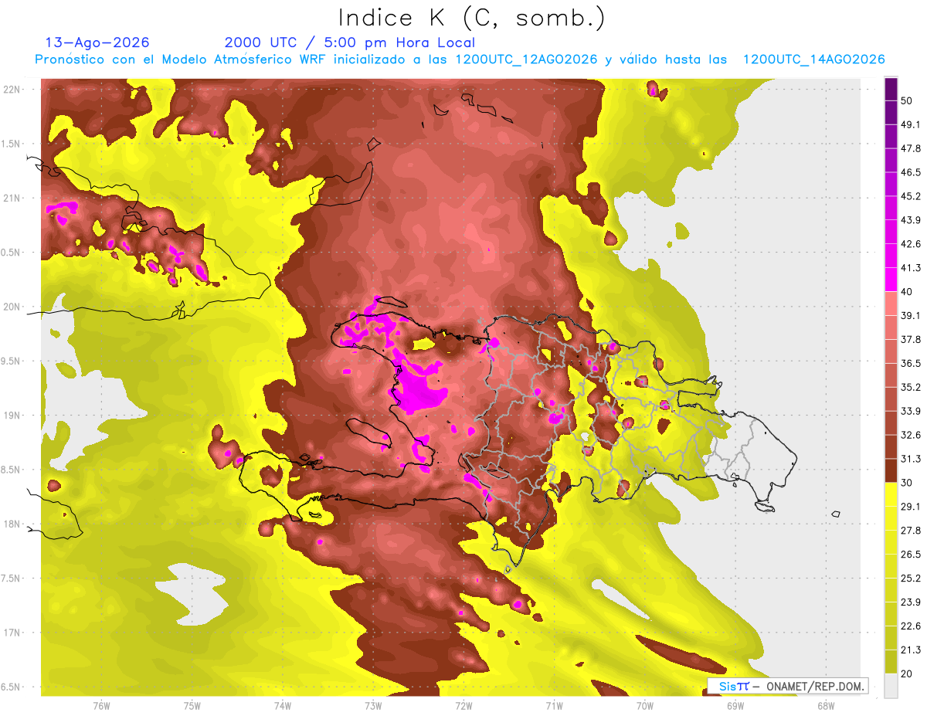Screen dimensions: 927x716
Task: Click the "68W" longitude axis label
Action: tap(825, 705)
